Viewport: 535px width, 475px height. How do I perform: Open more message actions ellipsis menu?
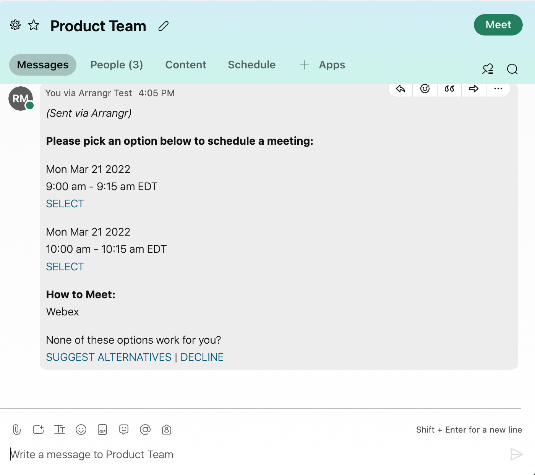498,89
